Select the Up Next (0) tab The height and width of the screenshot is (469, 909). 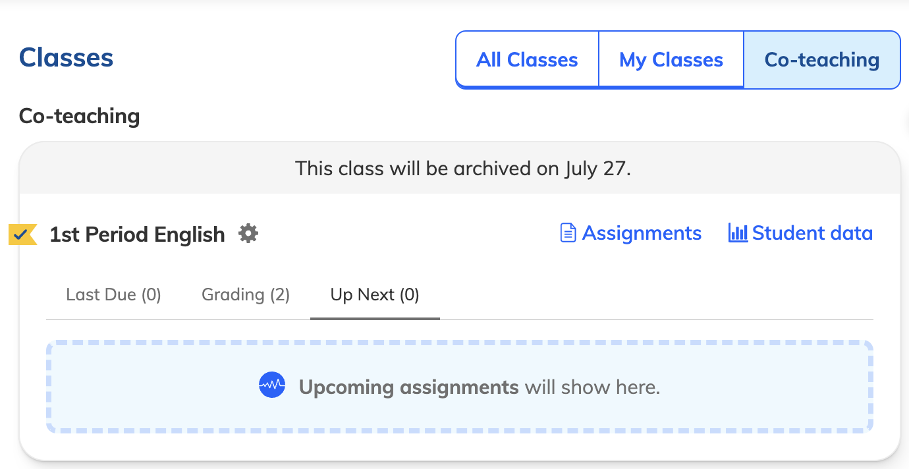[x=375, y=294]
